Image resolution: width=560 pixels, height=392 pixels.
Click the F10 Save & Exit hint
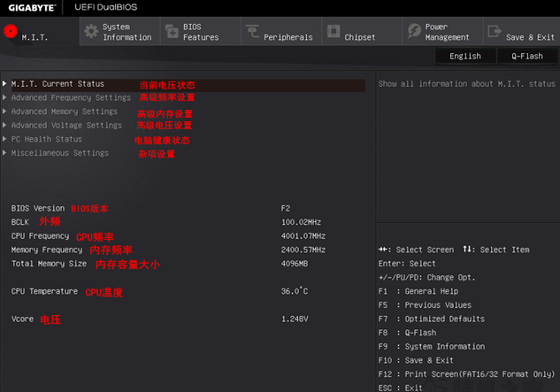(416, 360)
